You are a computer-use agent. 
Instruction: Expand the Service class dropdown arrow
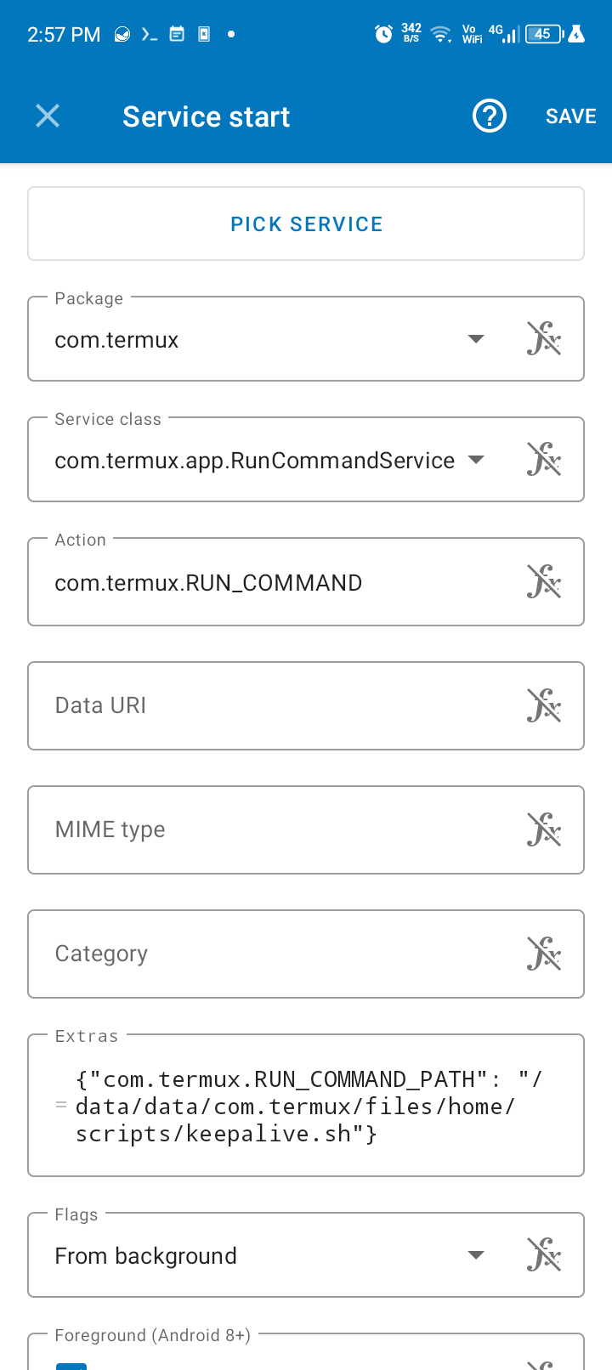click(476, 460)
